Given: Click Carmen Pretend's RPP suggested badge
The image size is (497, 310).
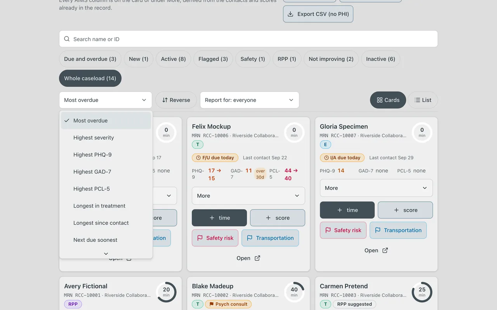Looking at the screenshot, I should click(355, 304).
